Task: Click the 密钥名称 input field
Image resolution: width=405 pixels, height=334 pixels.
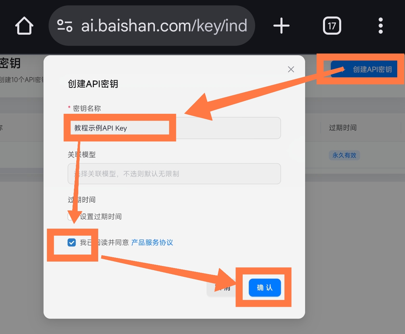Action: point(174,128)
